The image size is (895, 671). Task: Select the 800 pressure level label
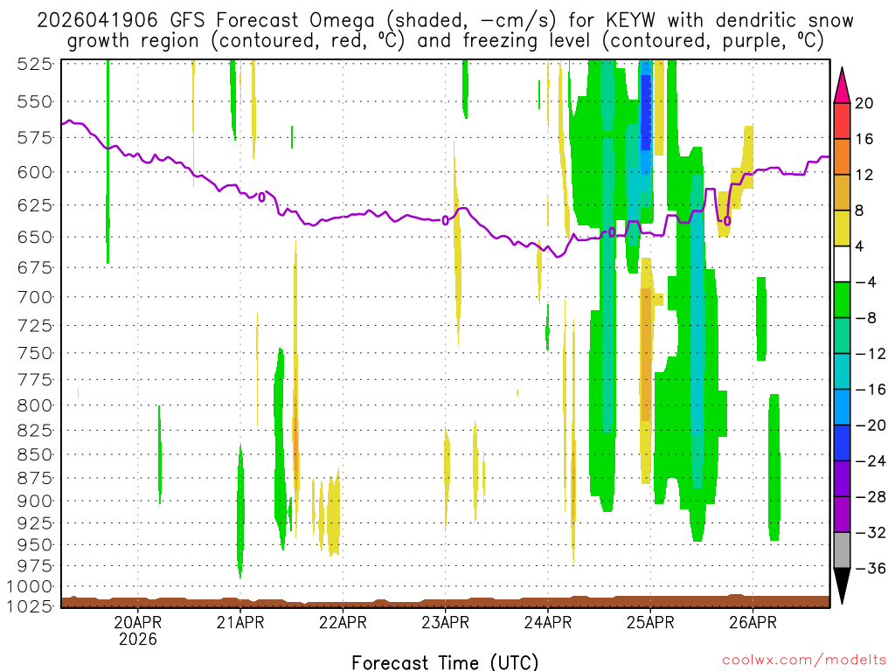click(x=35, y=405)
